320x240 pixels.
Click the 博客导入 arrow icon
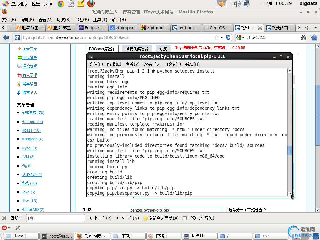[x=19, y=93]
